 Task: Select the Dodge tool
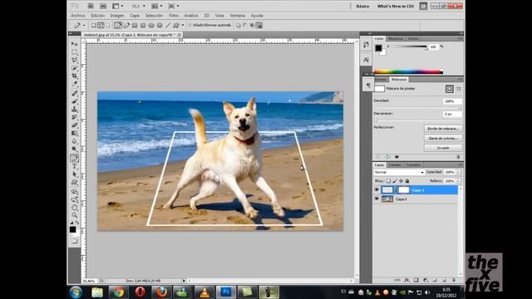tap(74, 149)
